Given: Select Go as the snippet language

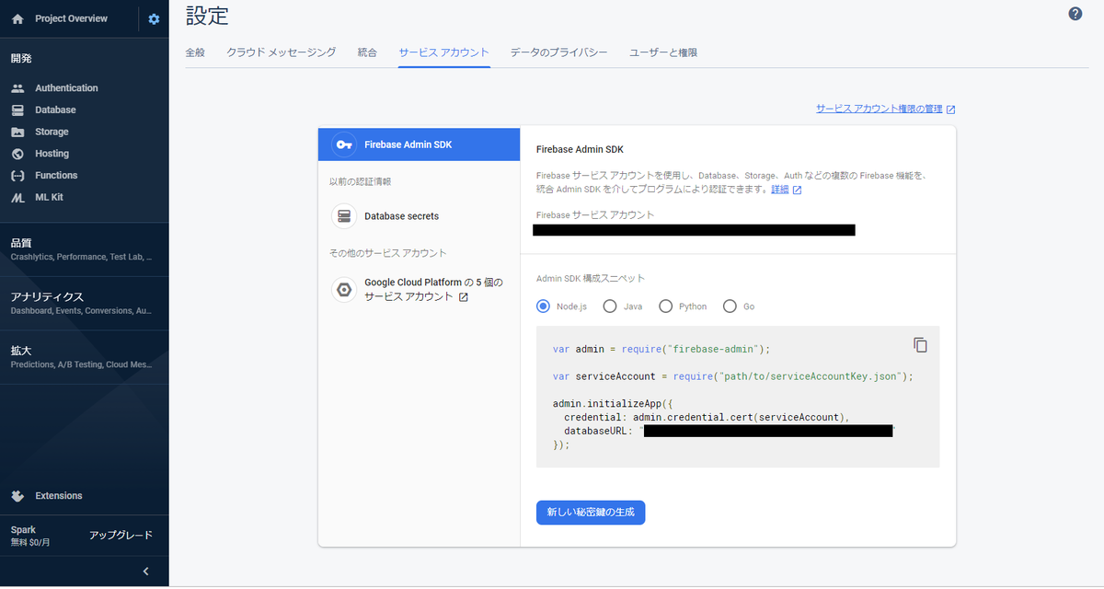Looking at the screenshot, I should coord(730,306).
